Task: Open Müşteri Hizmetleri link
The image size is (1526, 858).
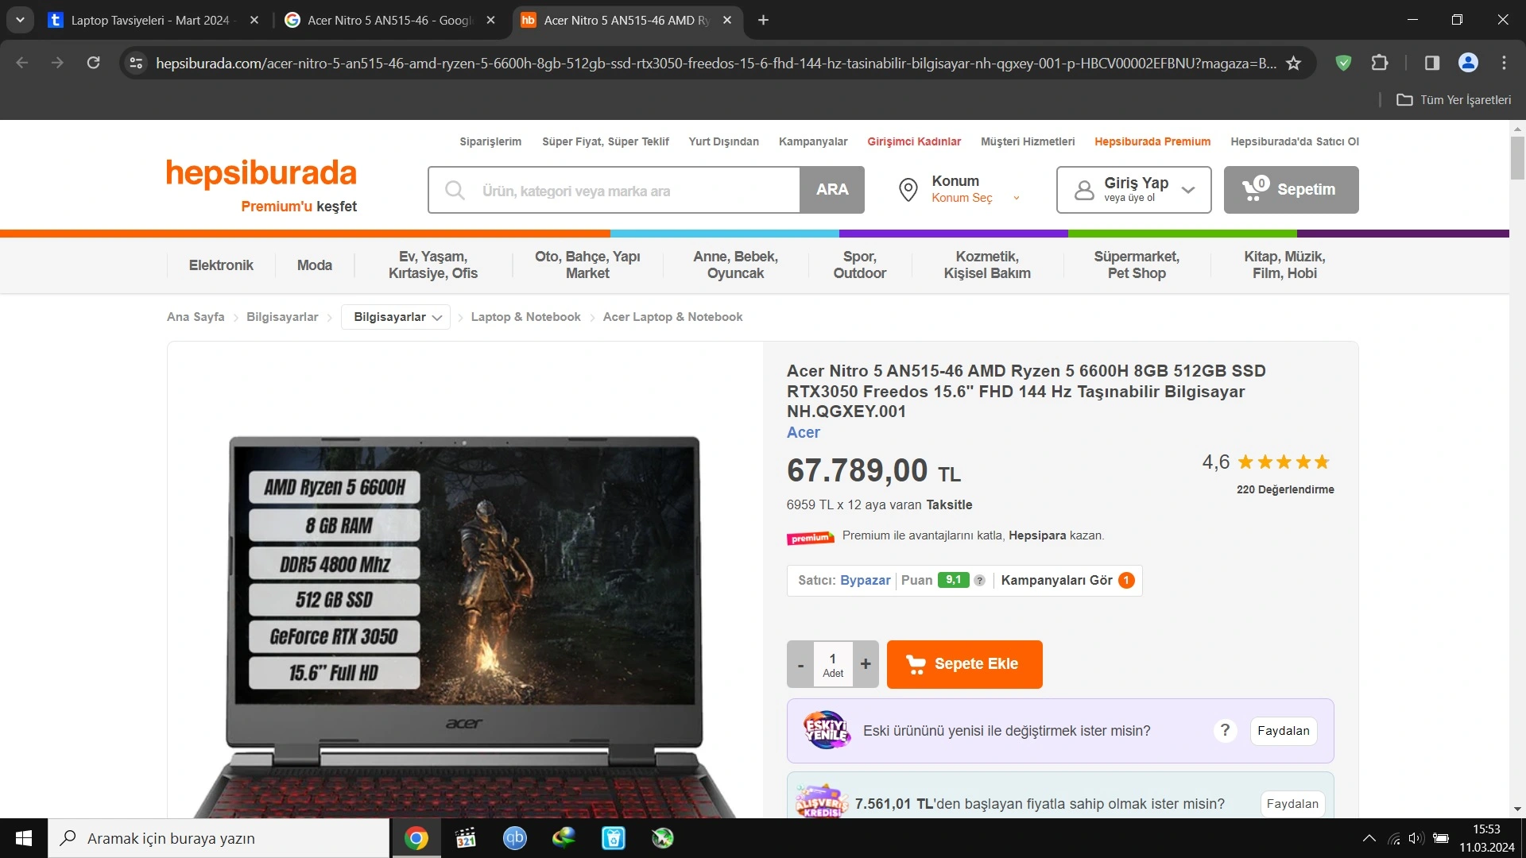Action: point(1028,141)
